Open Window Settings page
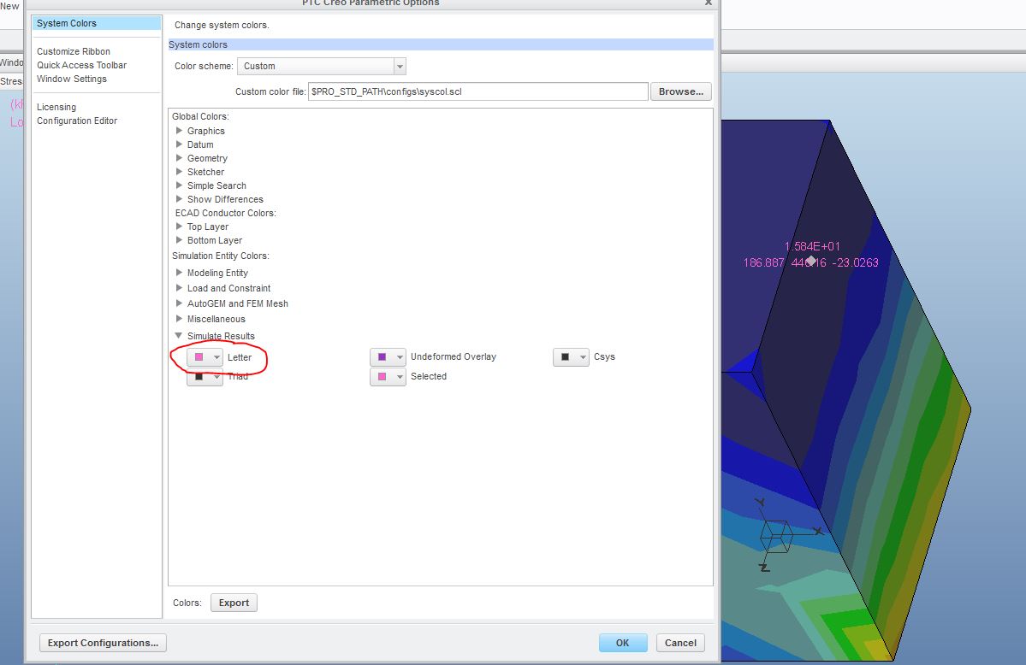This screenshot has width=1026, height=665. click(x=72, y=79)
